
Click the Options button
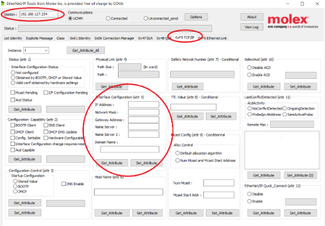[x=196, y=17]
